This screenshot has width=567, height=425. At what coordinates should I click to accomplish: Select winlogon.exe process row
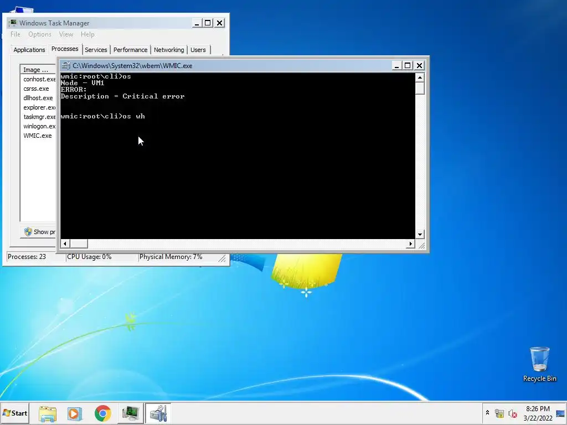click(38, 126)
